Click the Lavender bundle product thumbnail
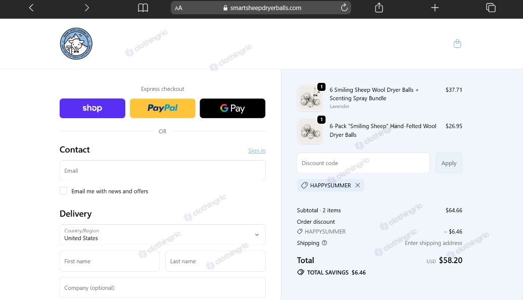This screenshot has height=300, width=523. coord(310,97)
